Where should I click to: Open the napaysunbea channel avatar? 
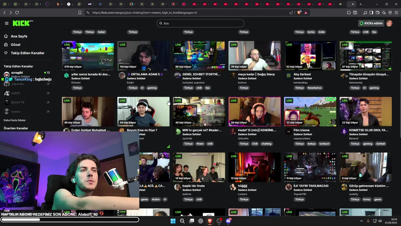pos(289,132)
